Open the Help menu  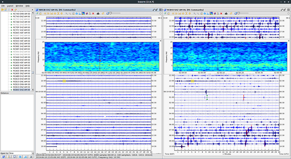tap(27, 6)
